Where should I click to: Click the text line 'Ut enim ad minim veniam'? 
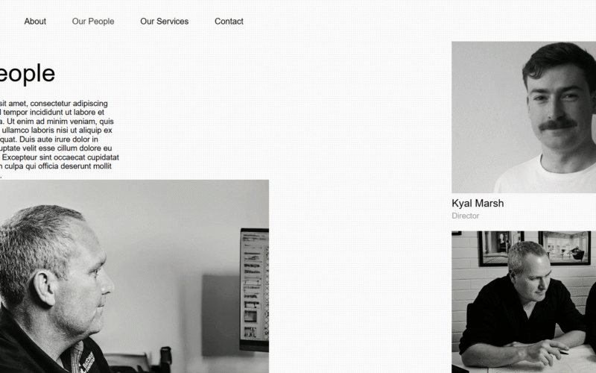pos(57,122)
